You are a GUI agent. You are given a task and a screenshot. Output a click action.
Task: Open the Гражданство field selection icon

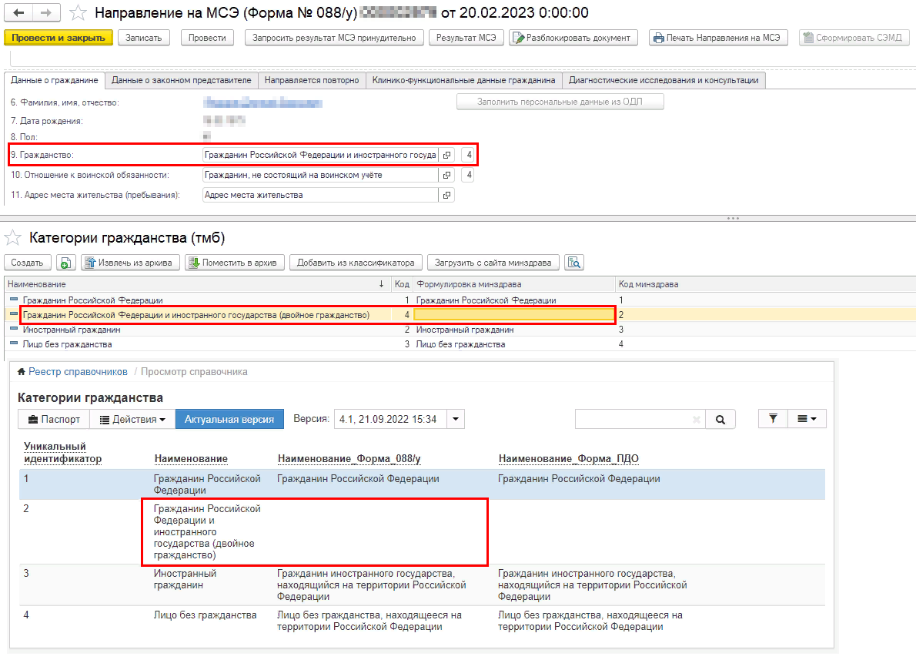[447, 155]
